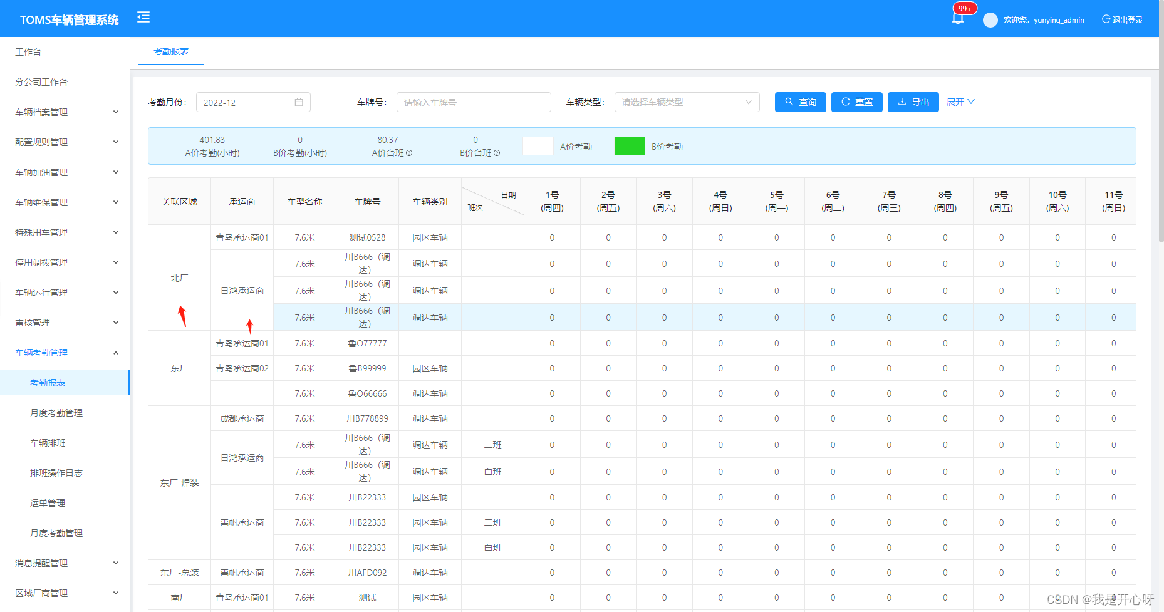Expand 配置规则管理 menu
1164x612 pixels.
[65, 142]
